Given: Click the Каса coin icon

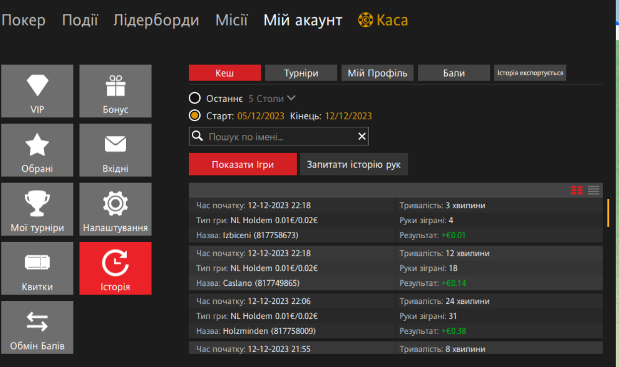Looking at the screenshot, I should coord(366,20).
